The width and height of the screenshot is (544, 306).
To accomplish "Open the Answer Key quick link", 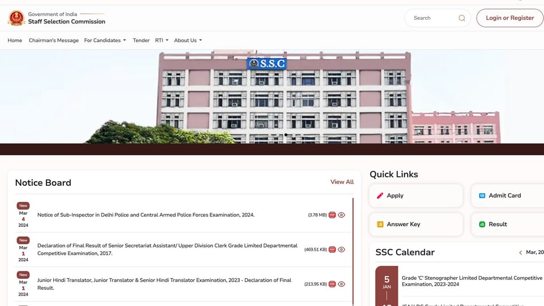I will tap(416, 224).
